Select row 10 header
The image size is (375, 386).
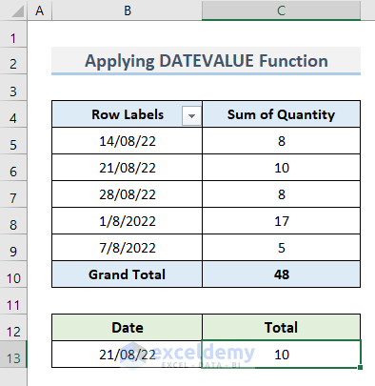[x=13, y=274]
